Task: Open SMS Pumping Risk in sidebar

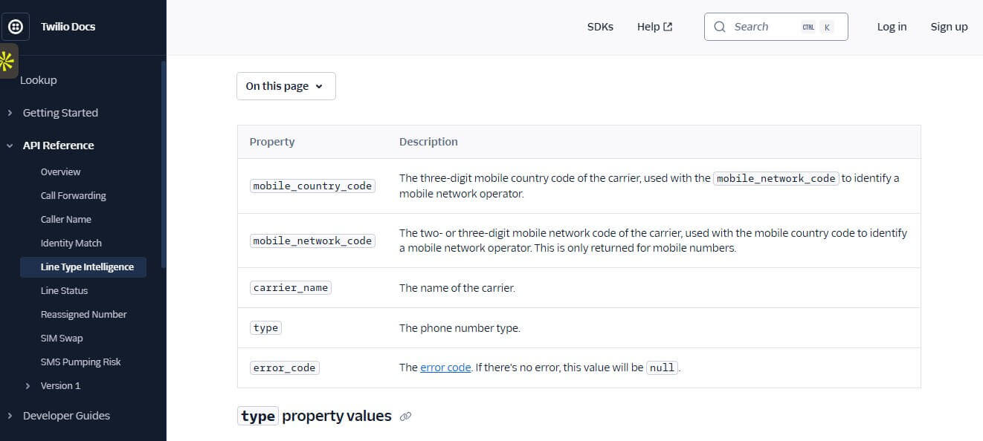Action: click(x=80, y=362)
